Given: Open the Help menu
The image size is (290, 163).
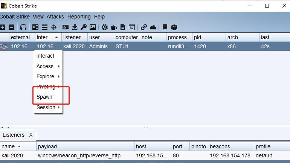Looking at the screenshot, I should tap(99, 17).
